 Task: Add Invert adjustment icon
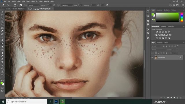tap(157, 38)
